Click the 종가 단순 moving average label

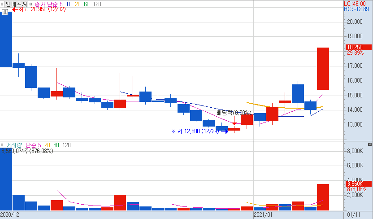pyautogui.click(x=46, y=4)
